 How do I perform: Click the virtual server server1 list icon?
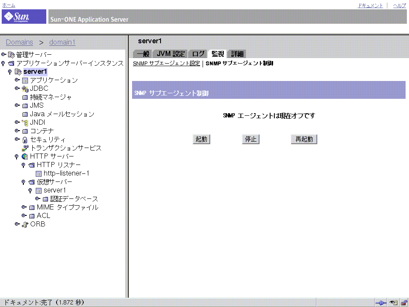39,191
